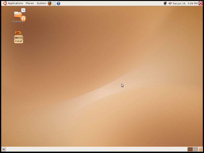Select the Install label text under its icon
The height and width of the screenshot is (153, 204).
pyautogui.click(x=18, y=41)
